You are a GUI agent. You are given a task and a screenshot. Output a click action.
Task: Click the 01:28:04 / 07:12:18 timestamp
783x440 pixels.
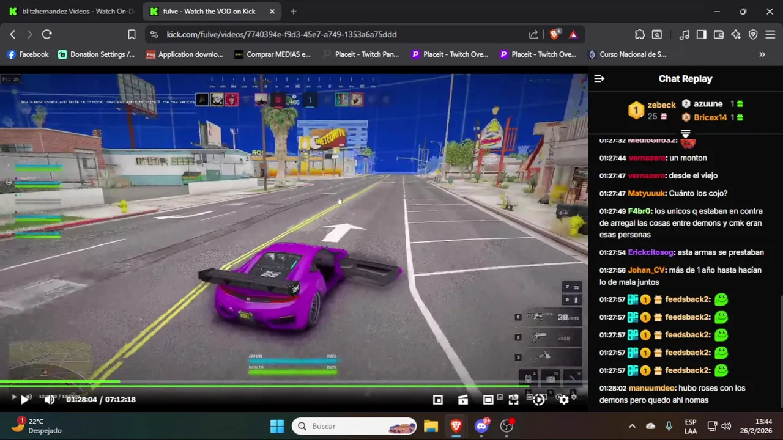(101, 399)
